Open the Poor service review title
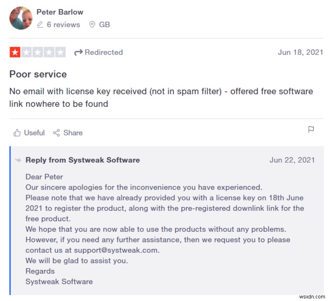Image resolution: width=330 pixels, height=301 pixels. (38, 74)
